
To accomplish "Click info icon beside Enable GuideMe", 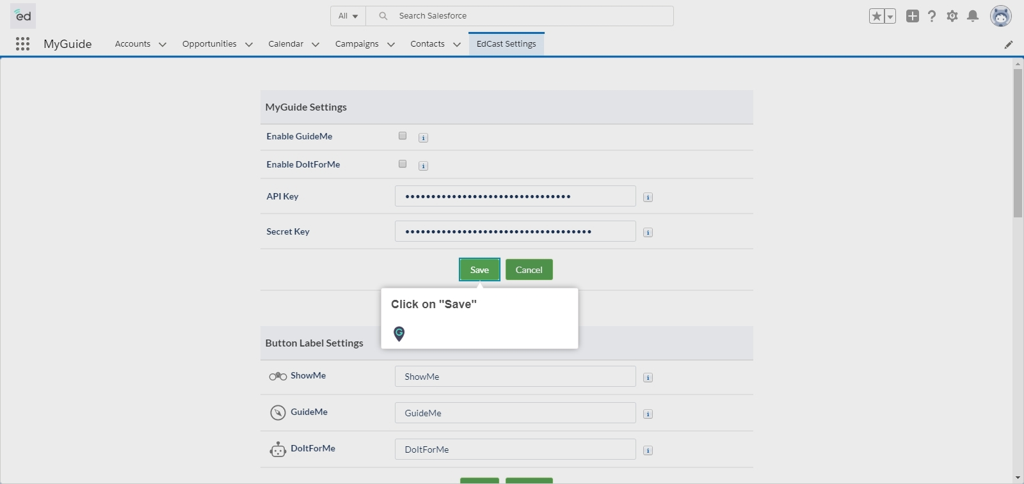I will coord(423,137).
